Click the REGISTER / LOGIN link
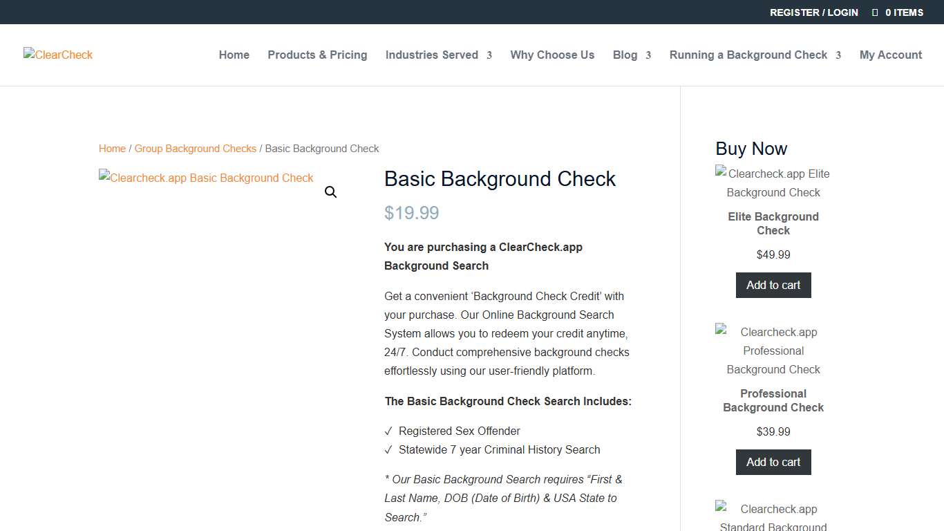Image resolution: width=944 pixels, height=531 pixels. point(814,12)
